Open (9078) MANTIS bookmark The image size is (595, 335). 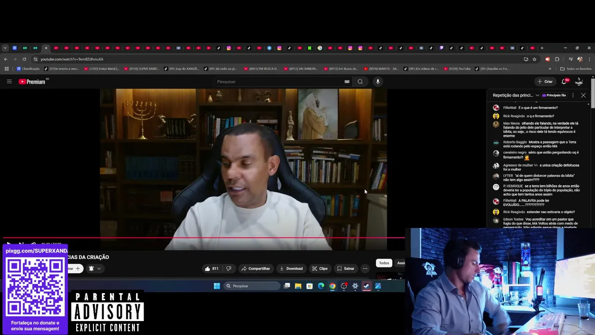coord(381,69)
